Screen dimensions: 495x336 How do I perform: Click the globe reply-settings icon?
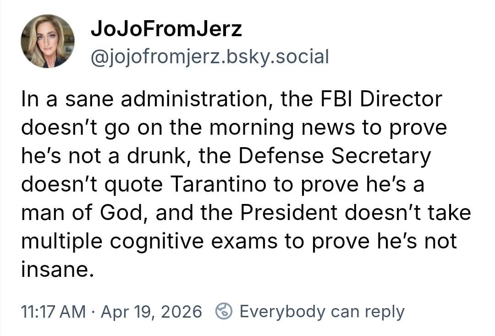(224, 312)
